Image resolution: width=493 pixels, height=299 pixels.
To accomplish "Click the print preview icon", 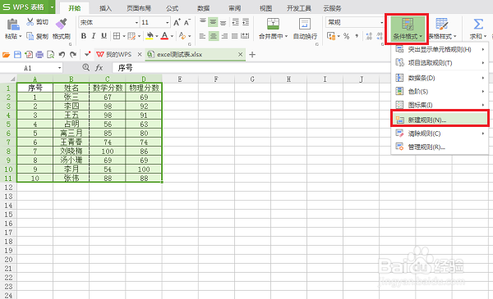I will point(50,55).
